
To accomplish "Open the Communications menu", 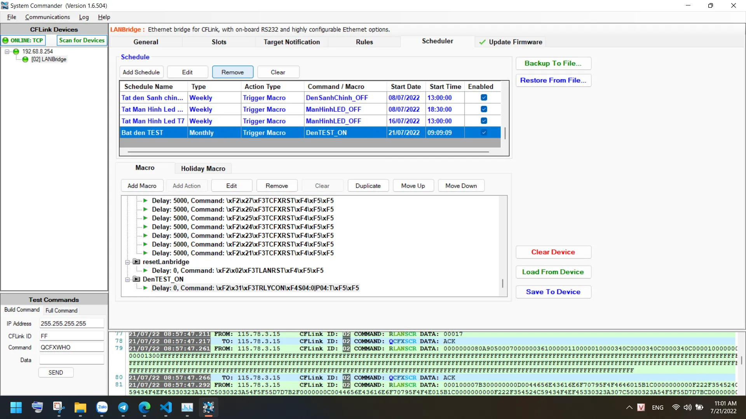I will coord(47,17).
